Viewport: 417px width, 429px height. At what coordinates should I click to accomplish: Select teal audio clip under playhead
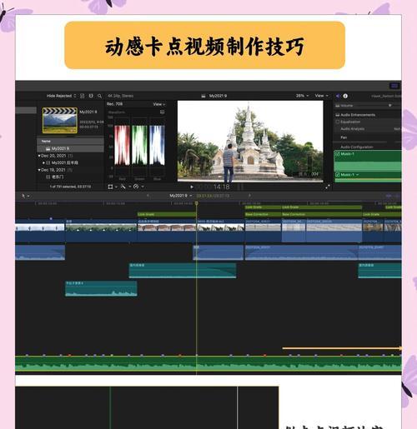[183, 271]
